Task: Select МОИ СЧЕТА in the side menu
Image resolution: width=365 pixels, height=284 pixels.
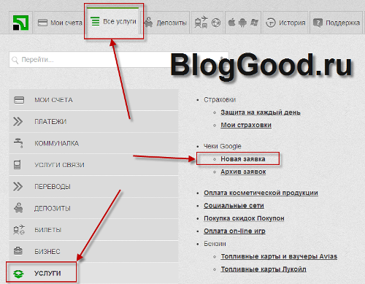Action: 93,100
